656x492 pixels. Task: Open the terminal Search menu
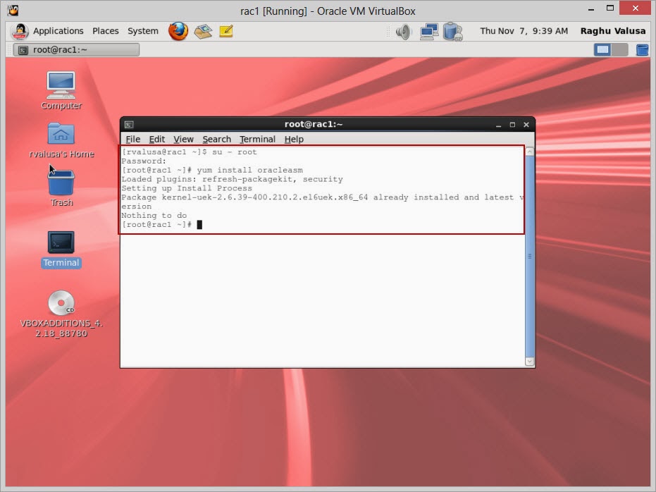217,140
